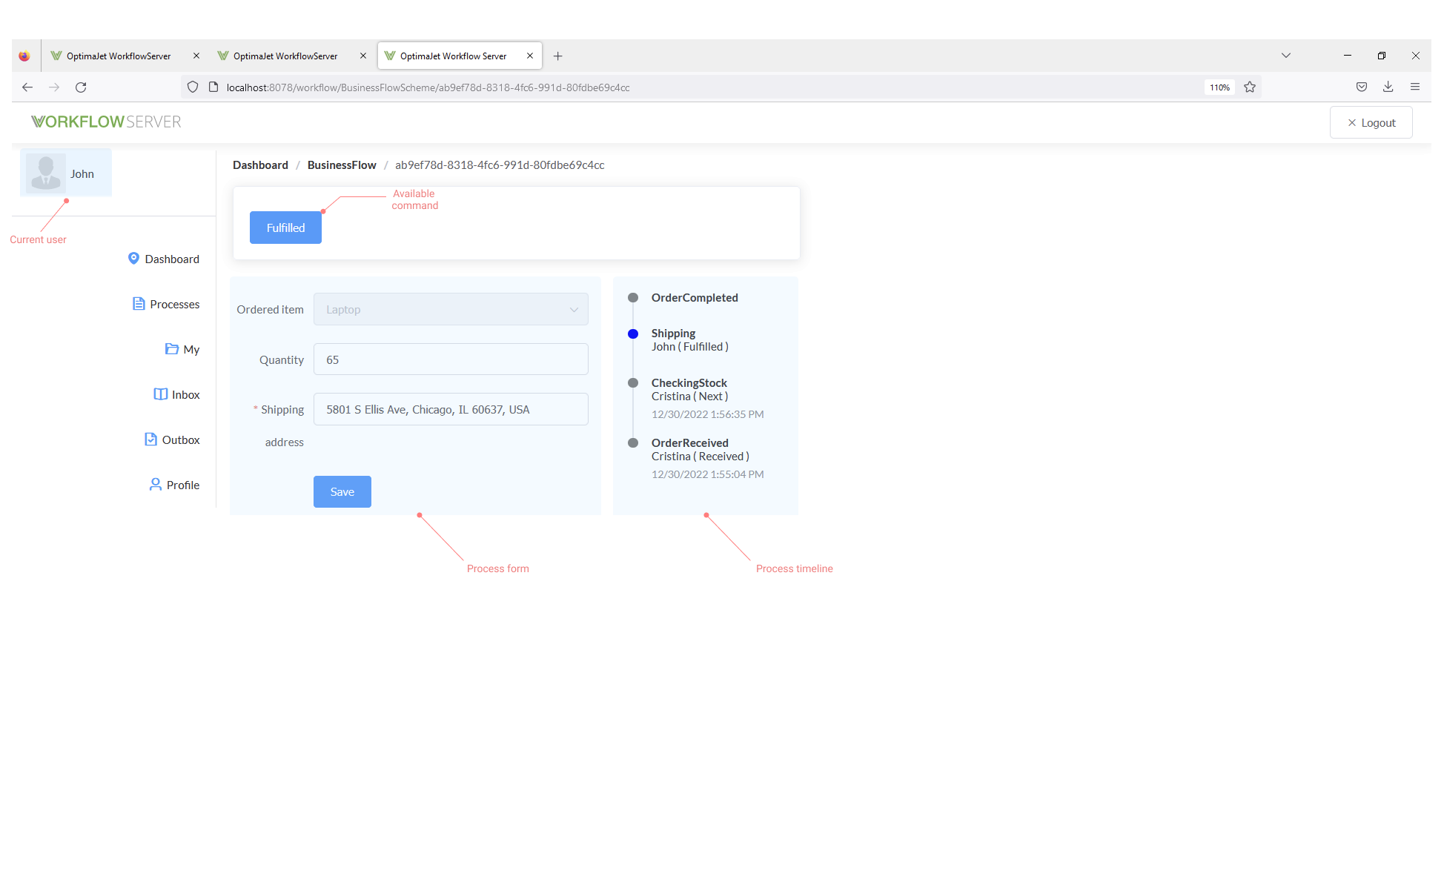Expand the list all tabs chevron
The image size is (1444, 879).
(x=1286, y=56)
